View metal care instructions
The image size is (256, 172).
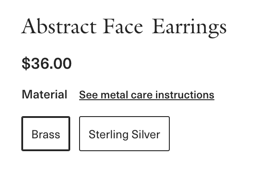147,95
